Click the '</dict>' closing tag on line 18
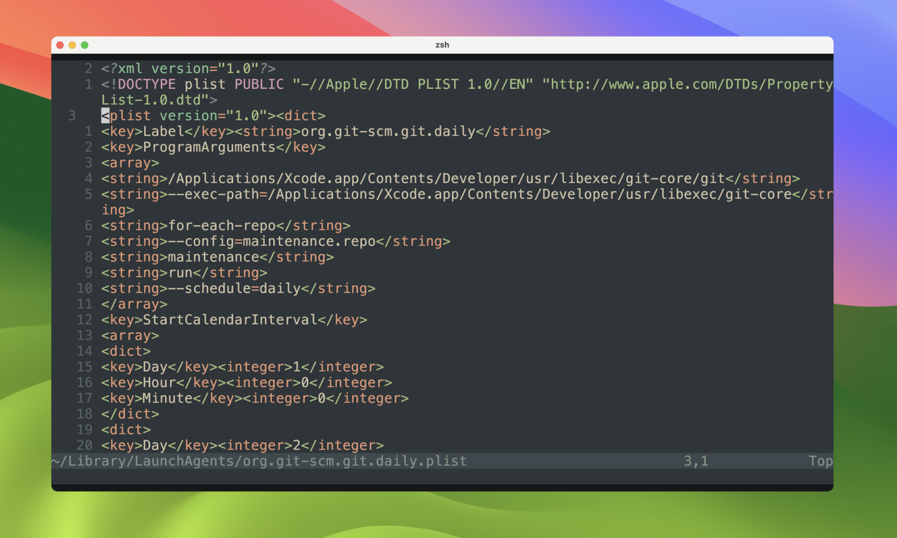 130,414
